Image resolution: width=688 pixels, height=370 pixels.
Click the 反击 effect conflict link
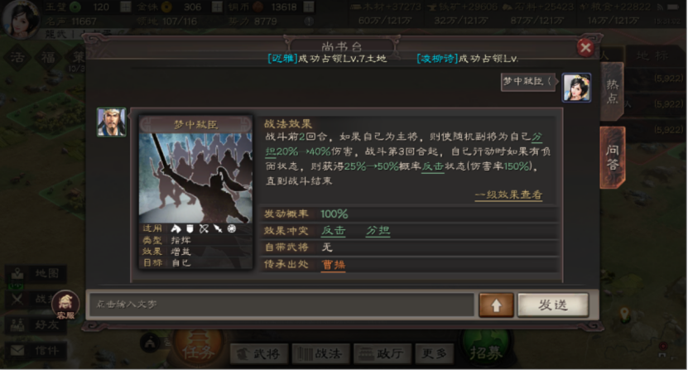334,230
